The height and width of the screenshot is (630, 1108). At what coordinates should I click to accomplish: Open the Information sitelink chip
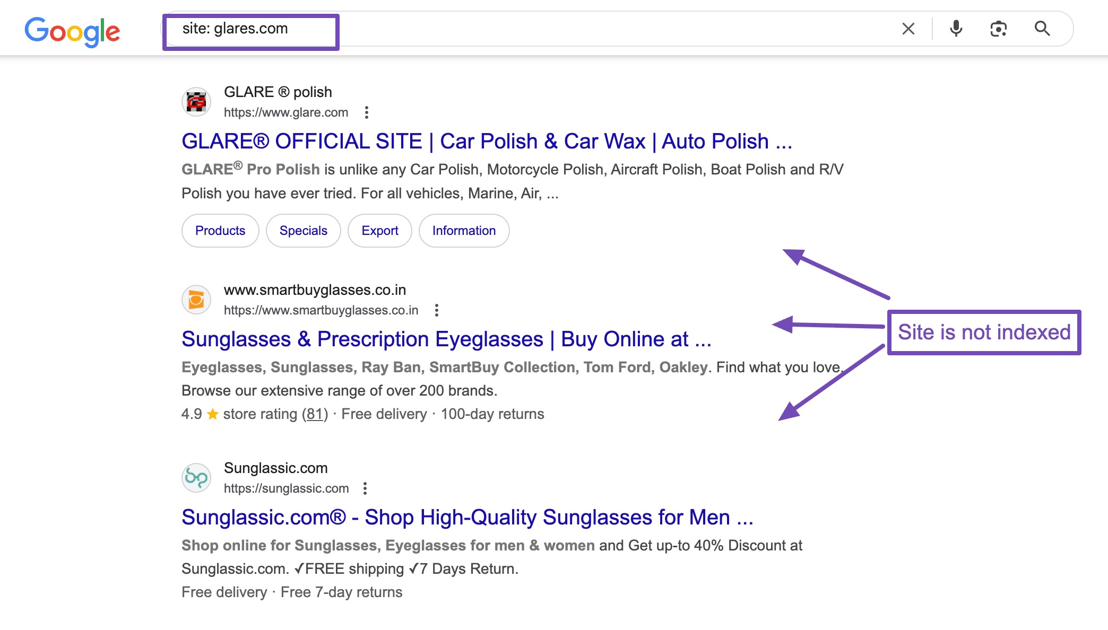[464, 231]
